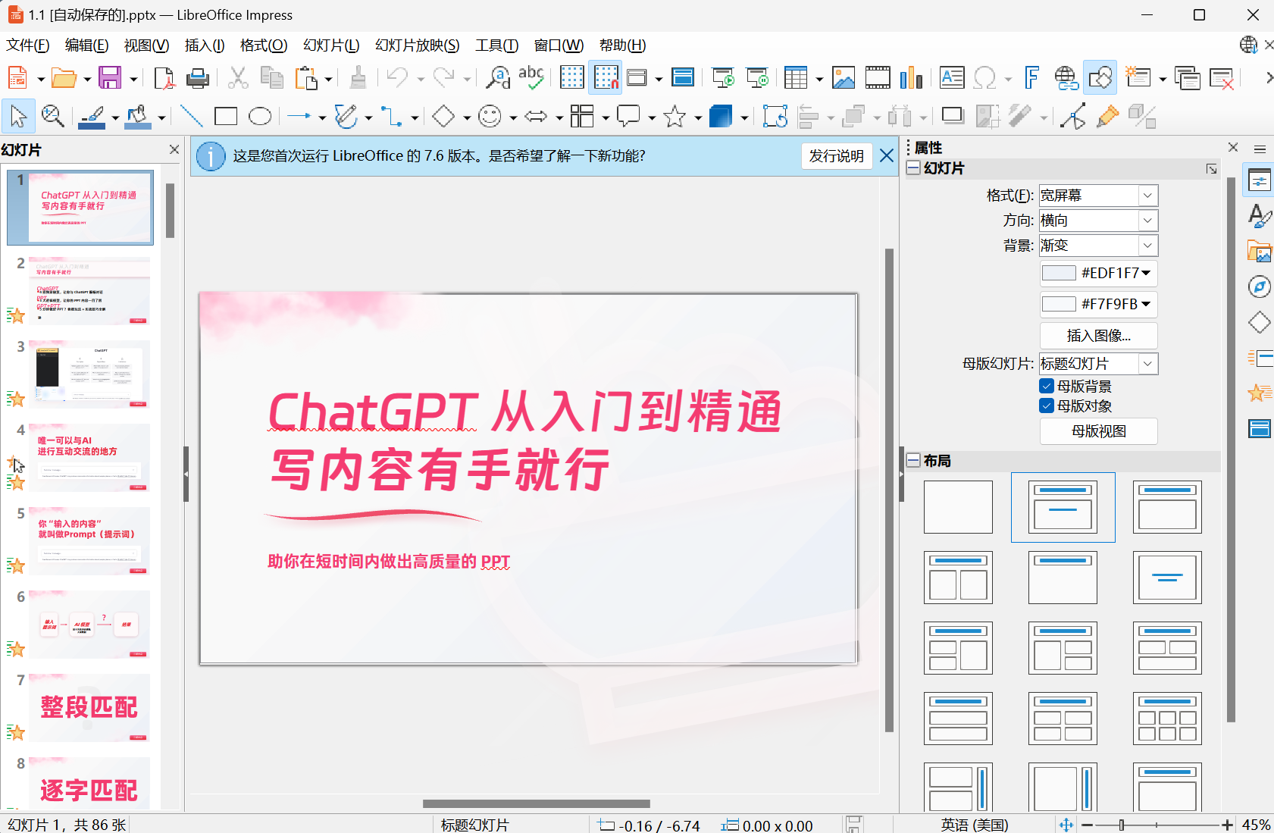Open the Navigator sidebar panel icon

click(1259, 287)
